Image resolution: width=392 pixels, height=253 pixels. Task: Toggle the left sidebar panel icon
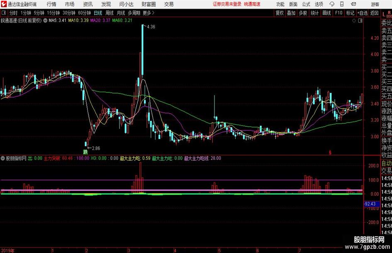[x=4, y=13]
